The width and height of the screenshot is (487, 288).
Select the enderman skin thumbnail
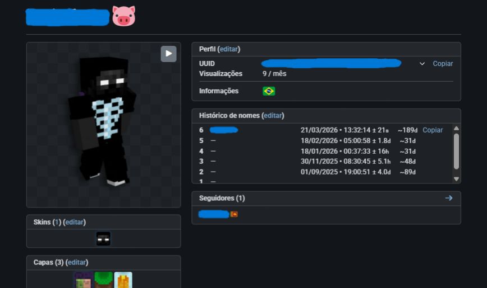point(103,239)
